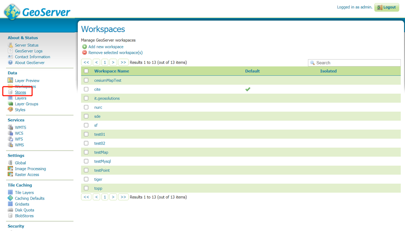
Task: Click Remove selected workspace(s) link
Action: 116,52
